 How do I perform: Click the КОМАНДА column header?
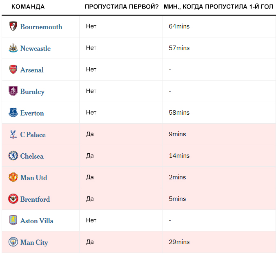(x=28, y=7)
